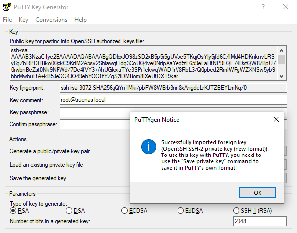Close the PuTTY Key Generator window
Viewport: 297px width, 233px height.
286,7
